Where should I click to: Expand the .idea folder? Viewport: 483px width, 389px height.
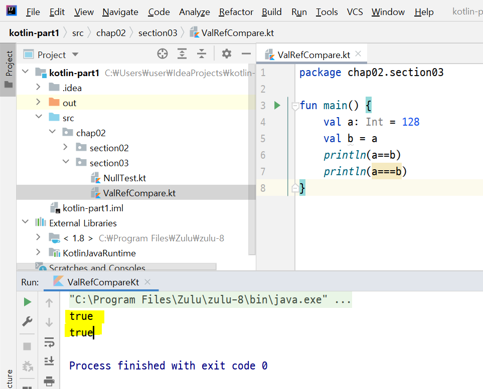(38, 87)
